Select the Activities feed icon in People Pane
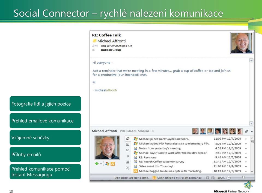 coord(128,144)
